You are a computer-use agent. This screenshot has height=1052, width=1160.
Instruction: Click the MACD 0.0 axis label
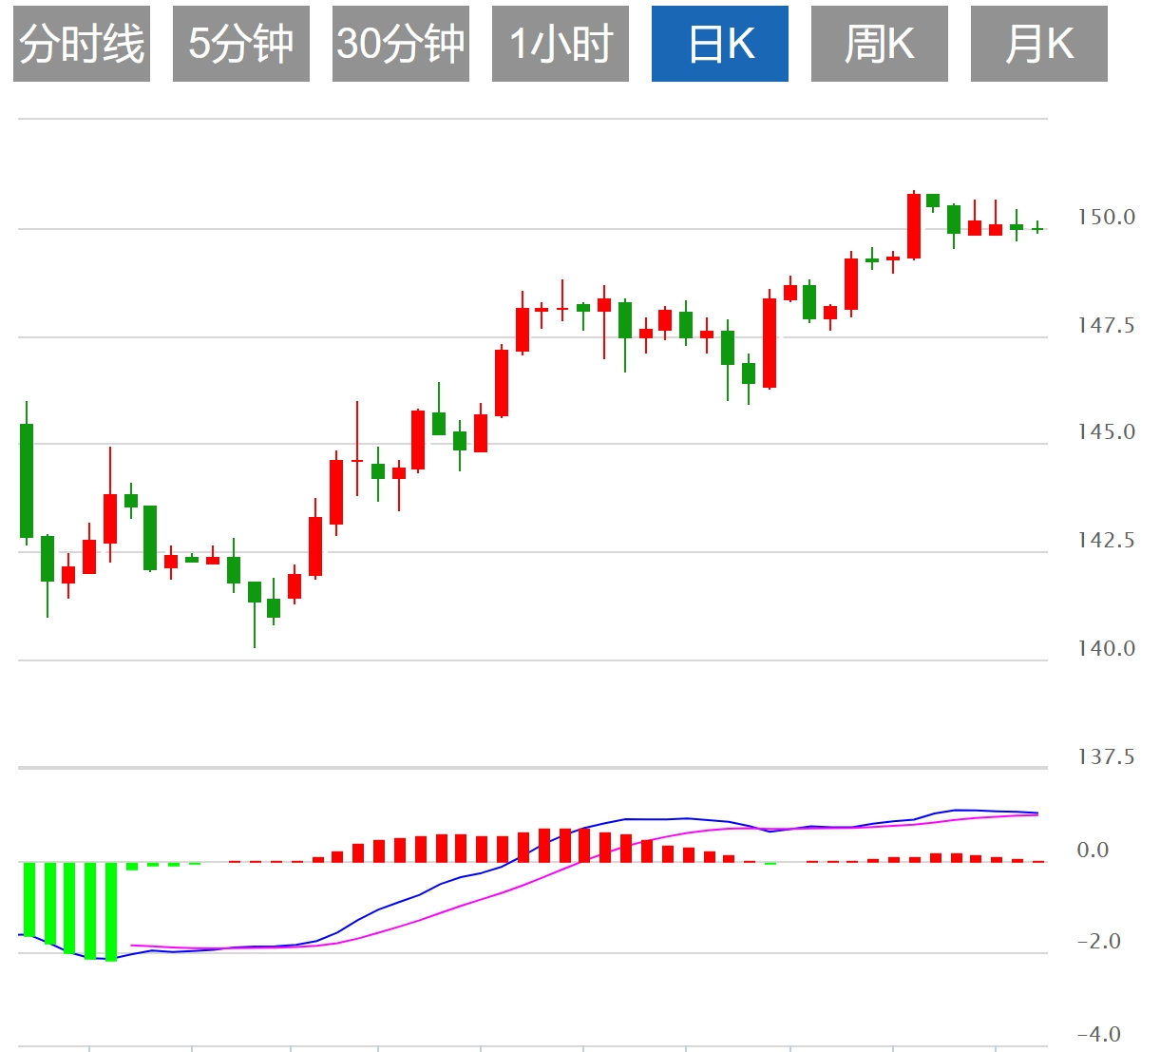(1093, 851)
